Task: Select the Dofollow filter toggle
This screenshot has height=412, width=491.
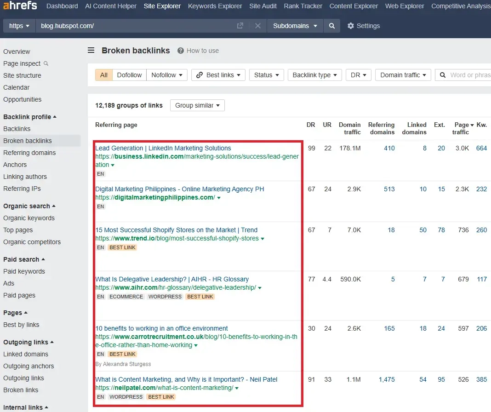Action: tap(129, 75)
